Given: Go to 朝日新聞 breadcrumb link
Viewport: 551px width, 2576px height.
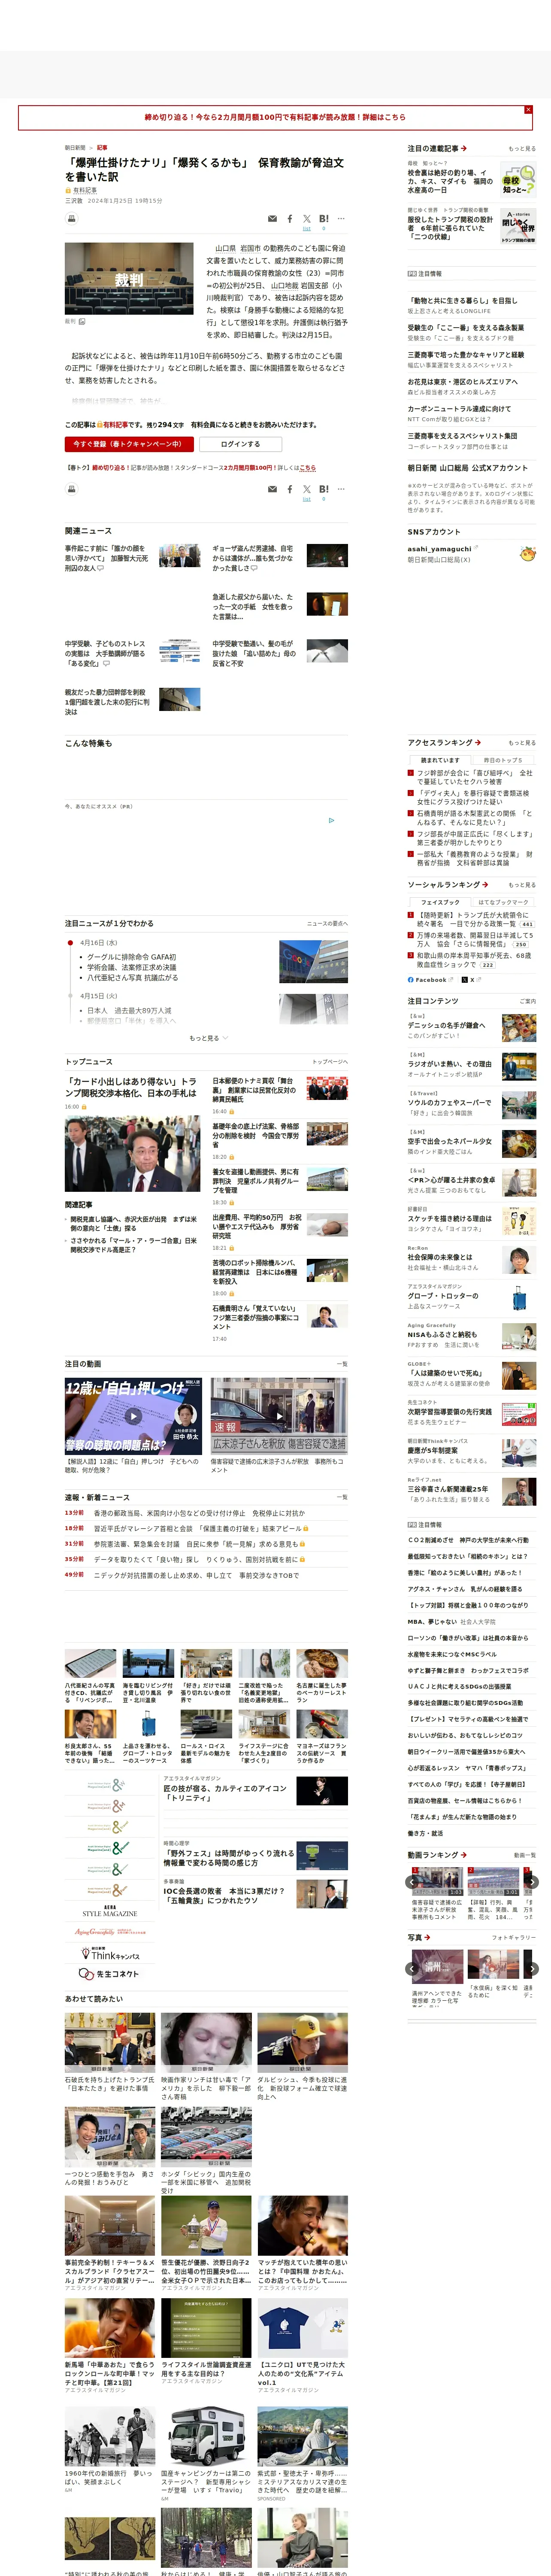Looking at the screenshot, I should 75,148.
